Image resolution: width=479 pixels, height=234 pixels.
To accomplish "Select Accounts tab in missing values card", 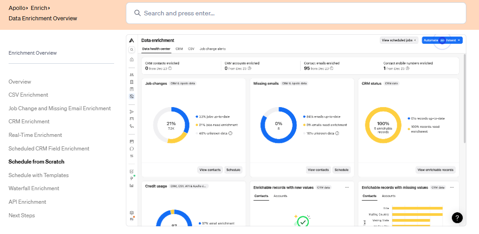I will pyautogui.click(x=388, y=196).
